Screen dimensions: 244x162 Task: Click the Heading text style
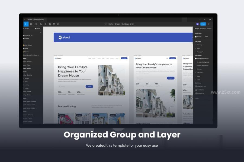[x=200, y=45]
